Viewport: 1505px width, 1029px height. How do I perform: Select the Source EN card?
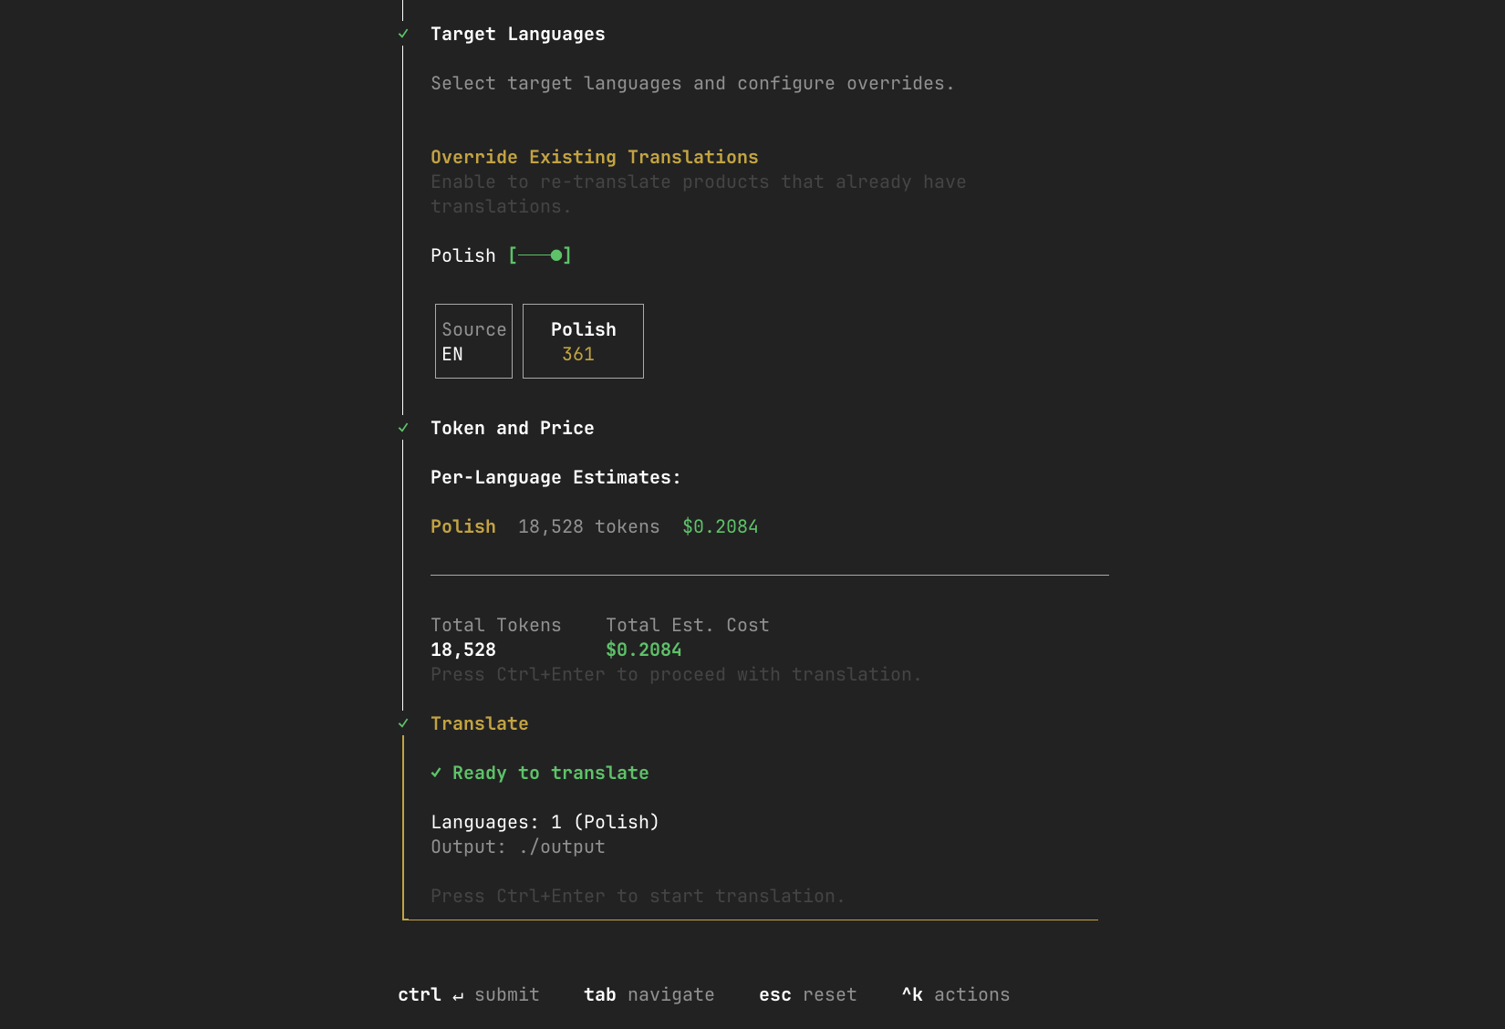(473, 341)
